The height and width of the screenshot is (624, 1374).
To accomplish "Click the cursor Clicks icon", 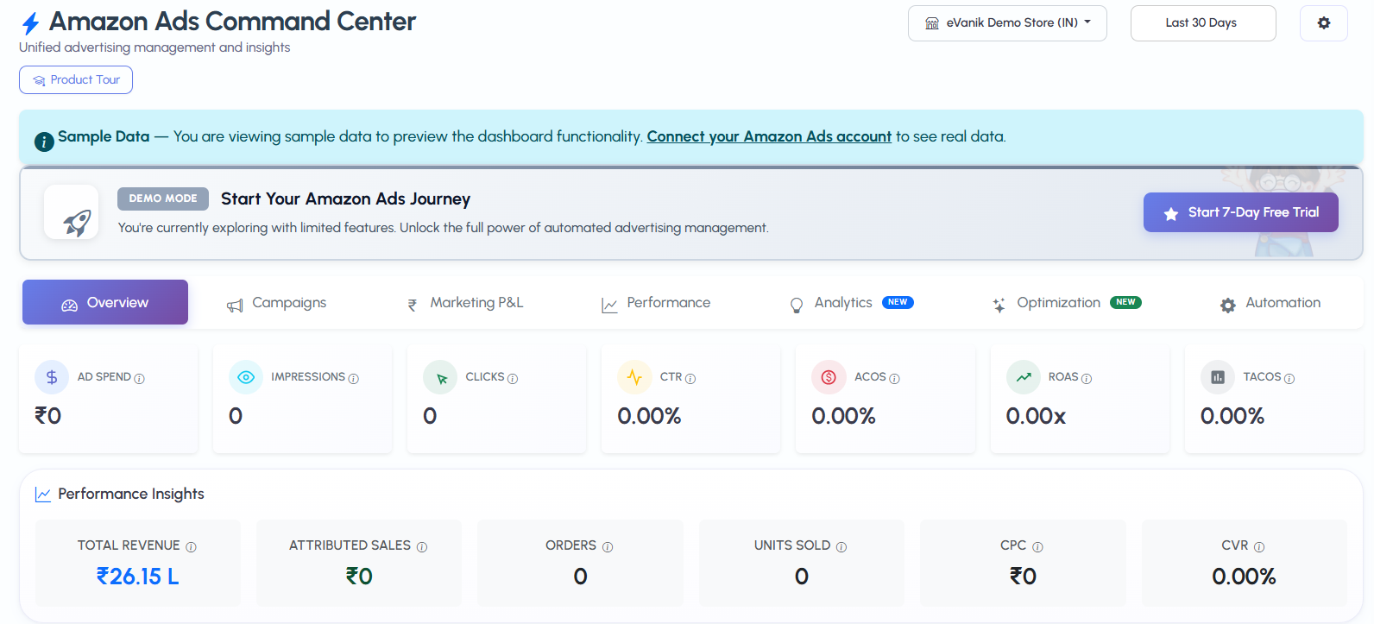I will click(x=440, y=377).
